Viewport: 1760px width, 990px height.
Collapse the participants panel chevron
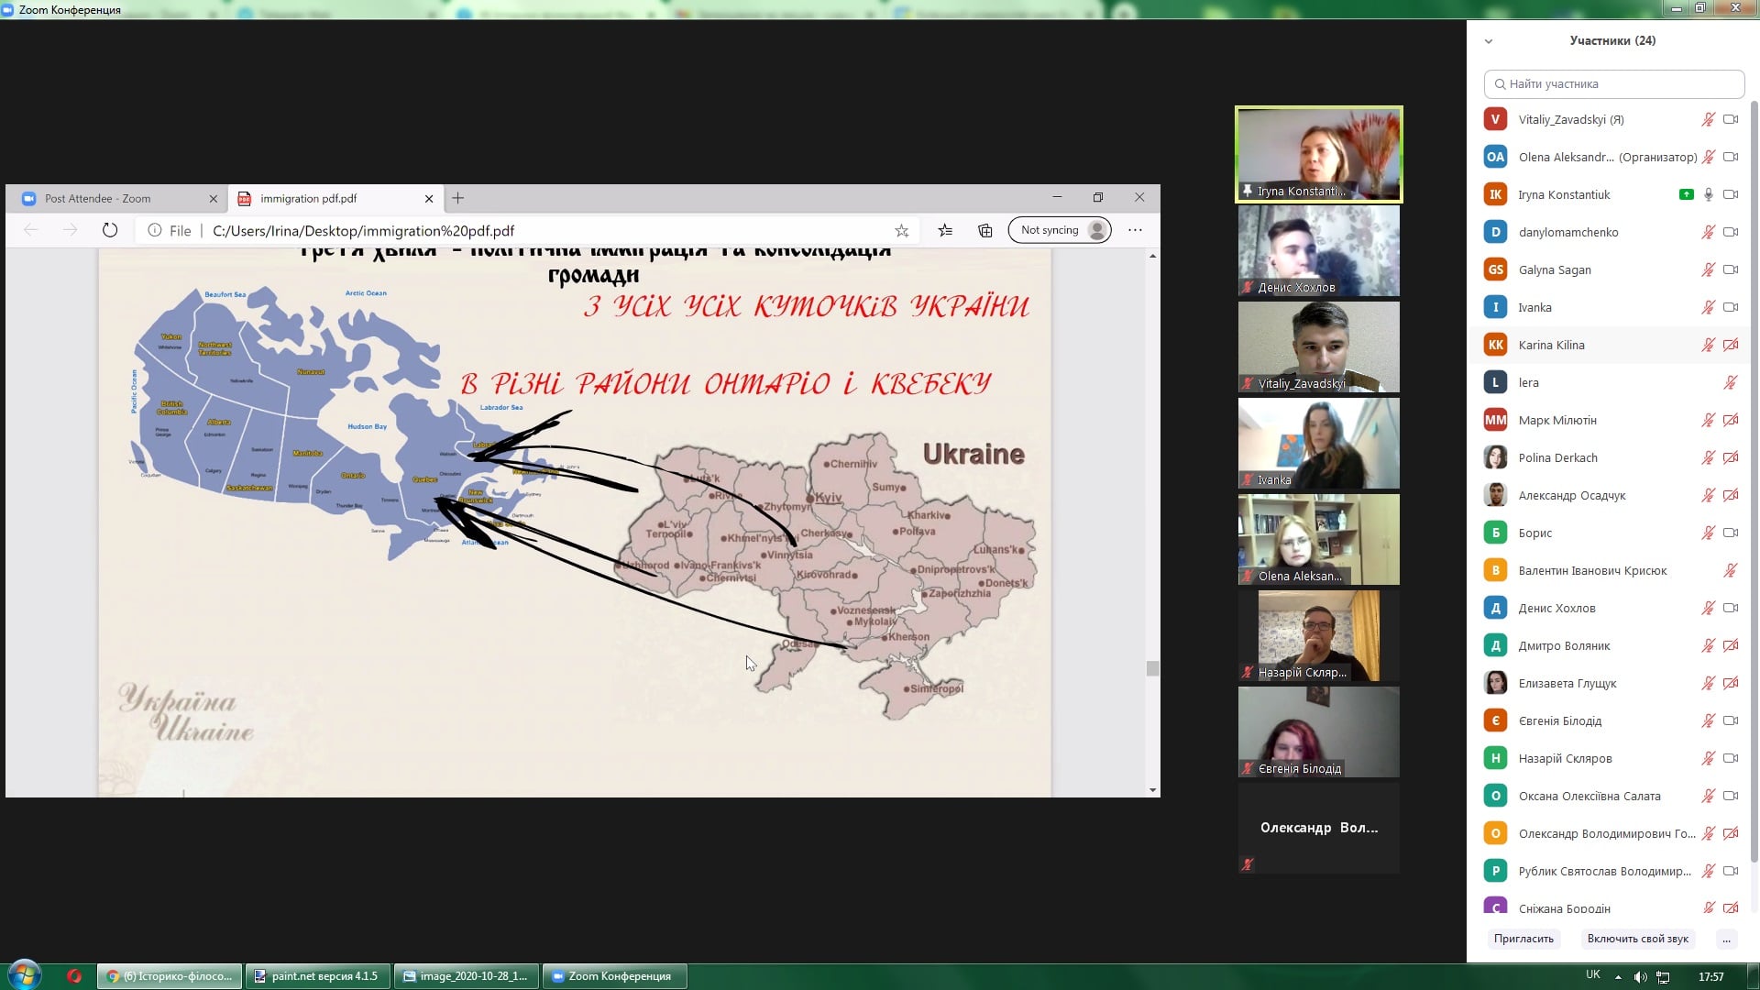[x=1489, y=41]
